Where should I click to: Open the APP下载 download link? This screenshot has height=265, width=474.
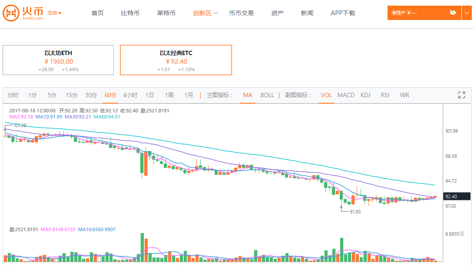343,13
